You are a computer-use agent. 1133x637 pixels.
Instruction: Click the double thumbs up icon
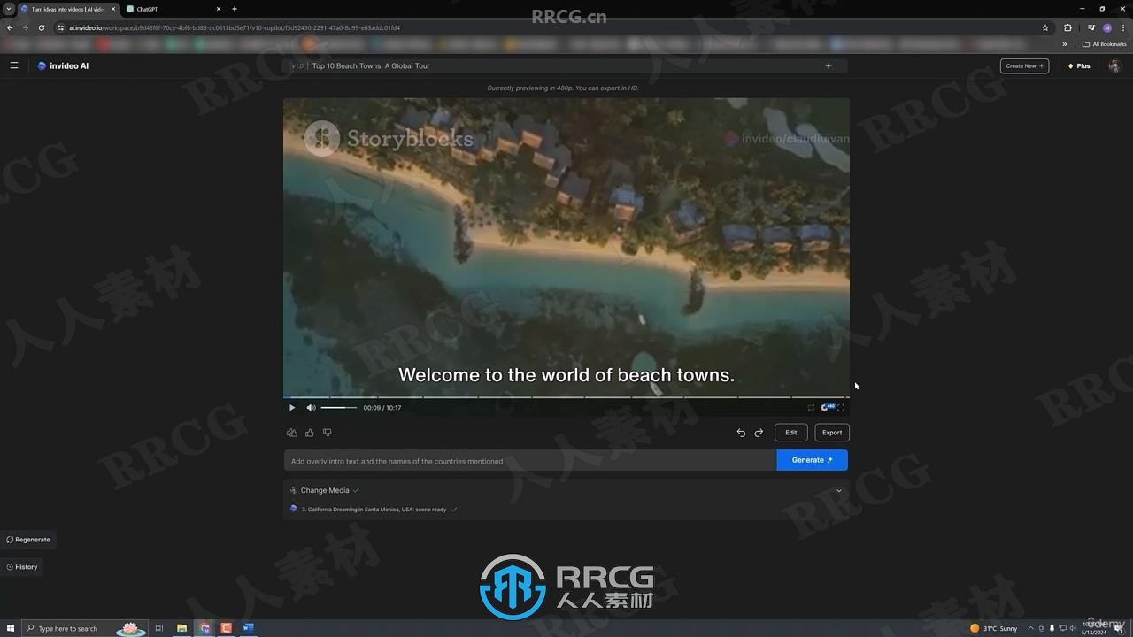click(x=292, y=433)
